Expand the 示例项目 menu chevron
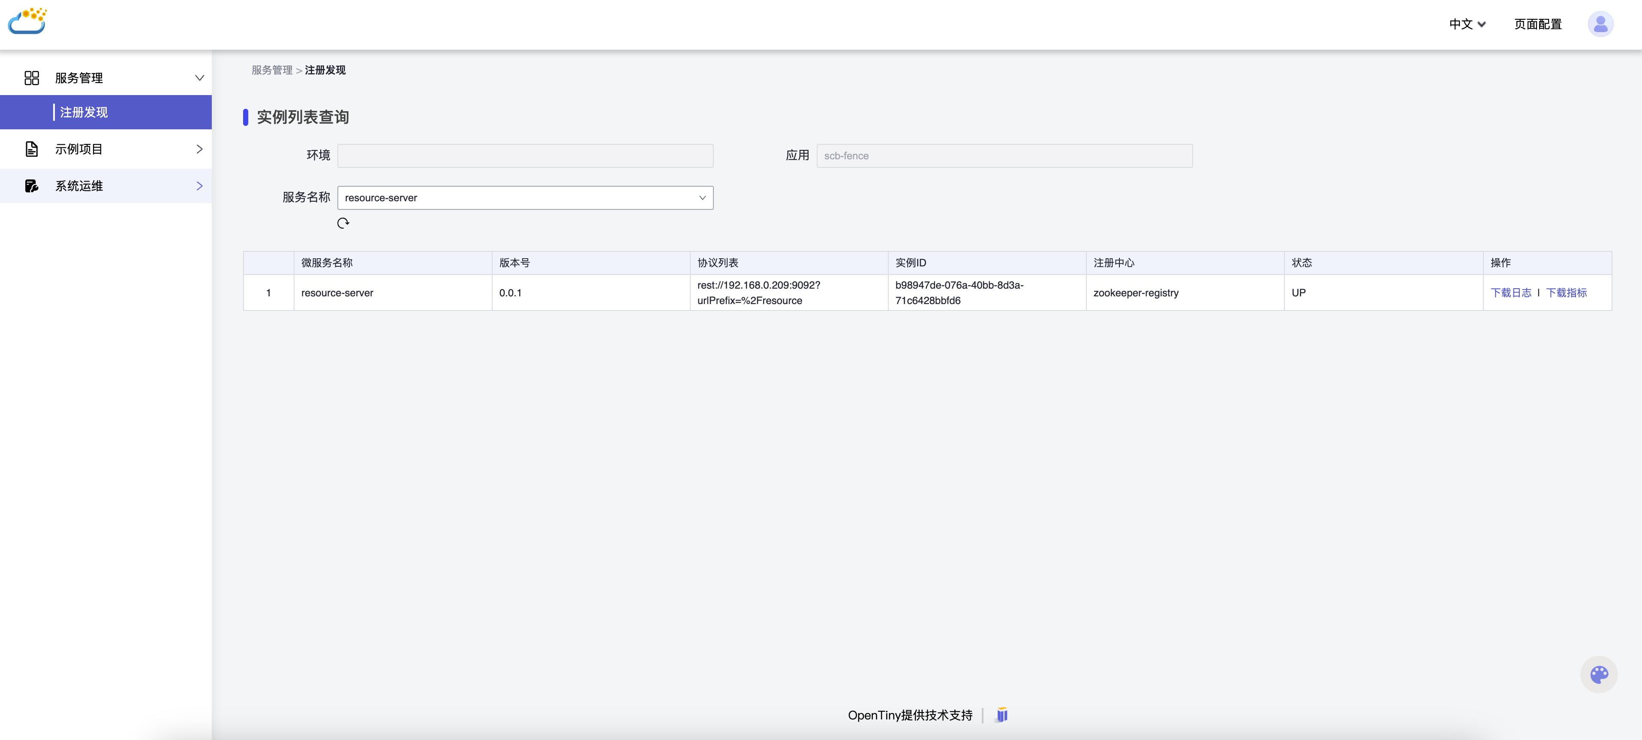 point(199,149)
